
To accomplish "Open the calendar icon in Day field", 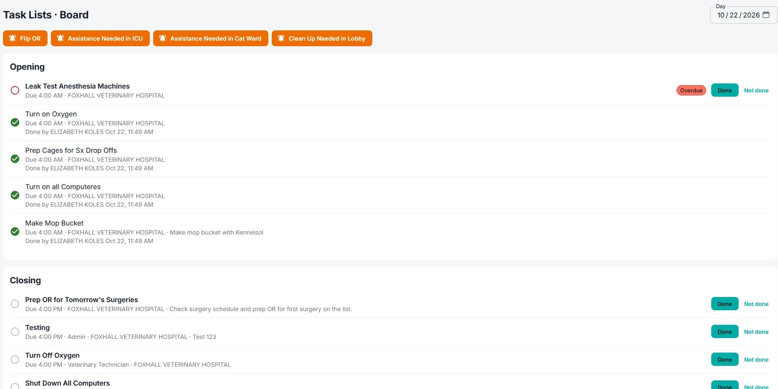I will (x=766, y=15).
